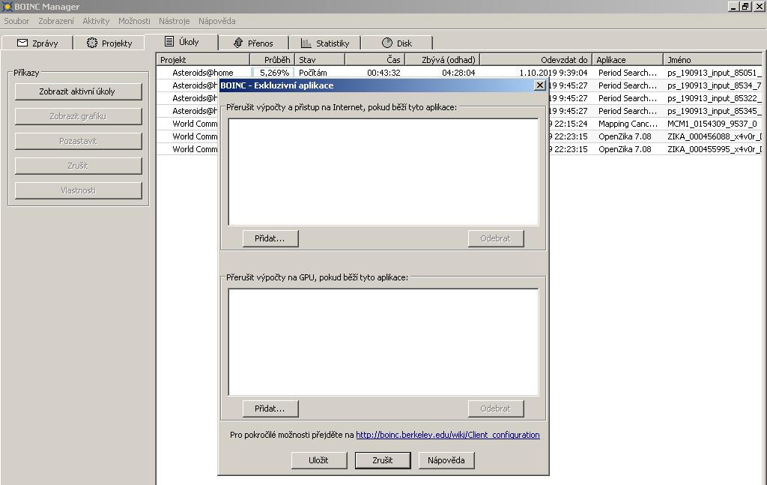Select the empty Internet exclusive applications list
Viewport: 767px width, 485px height.
point(383,172)
